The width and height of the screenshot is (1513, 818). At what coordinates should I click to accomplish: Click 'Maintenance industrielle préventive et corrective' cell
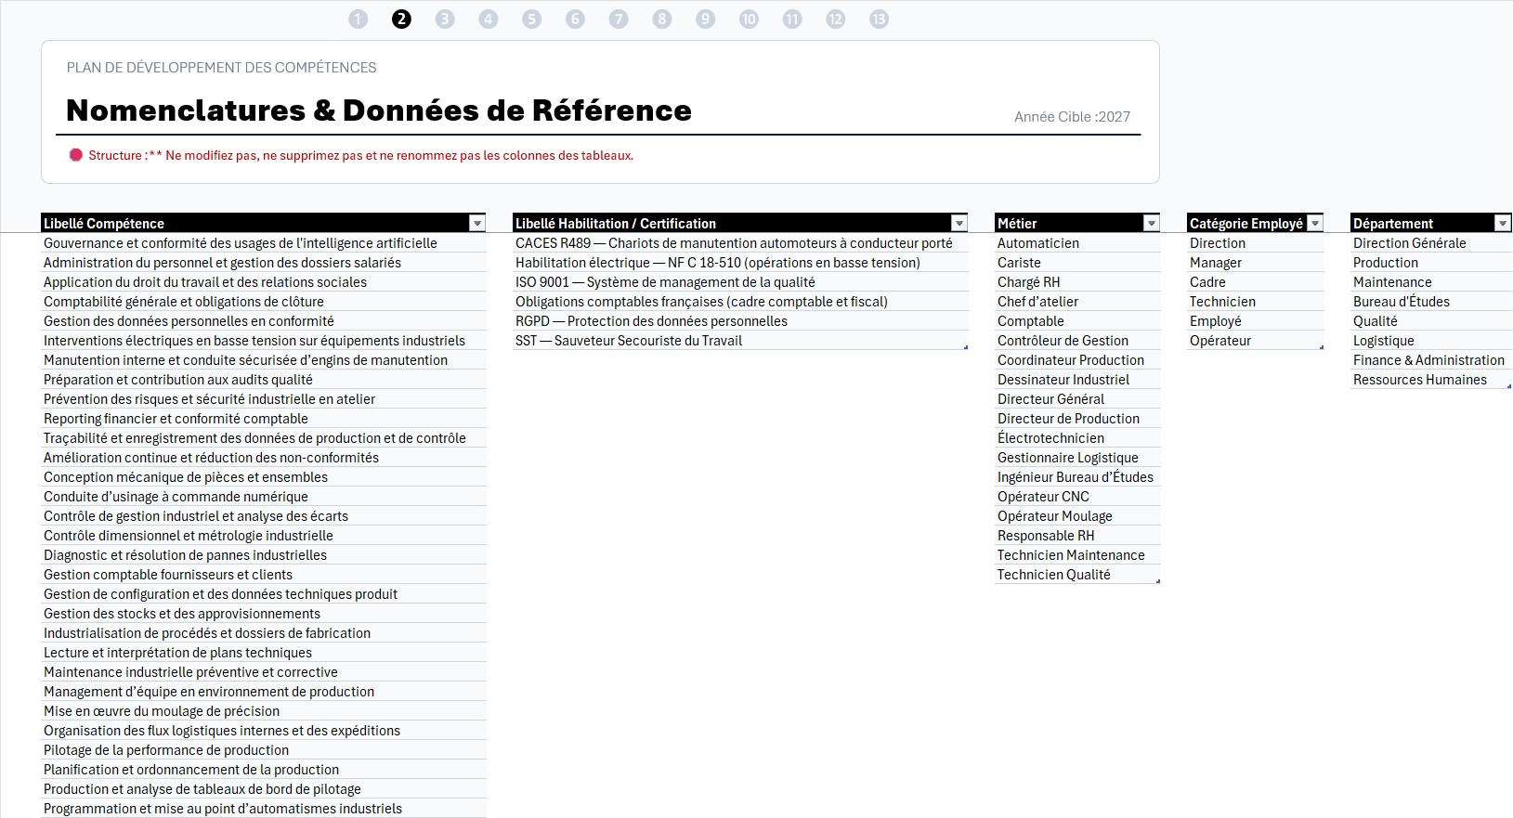coord(264,672)
